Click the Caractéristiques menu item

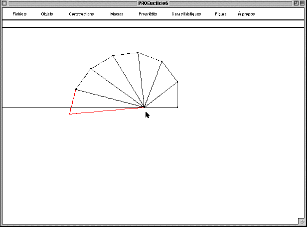click(186, 14)
